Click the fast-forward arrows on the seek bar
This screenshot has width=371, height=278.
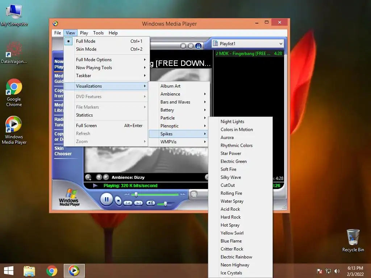183,194
